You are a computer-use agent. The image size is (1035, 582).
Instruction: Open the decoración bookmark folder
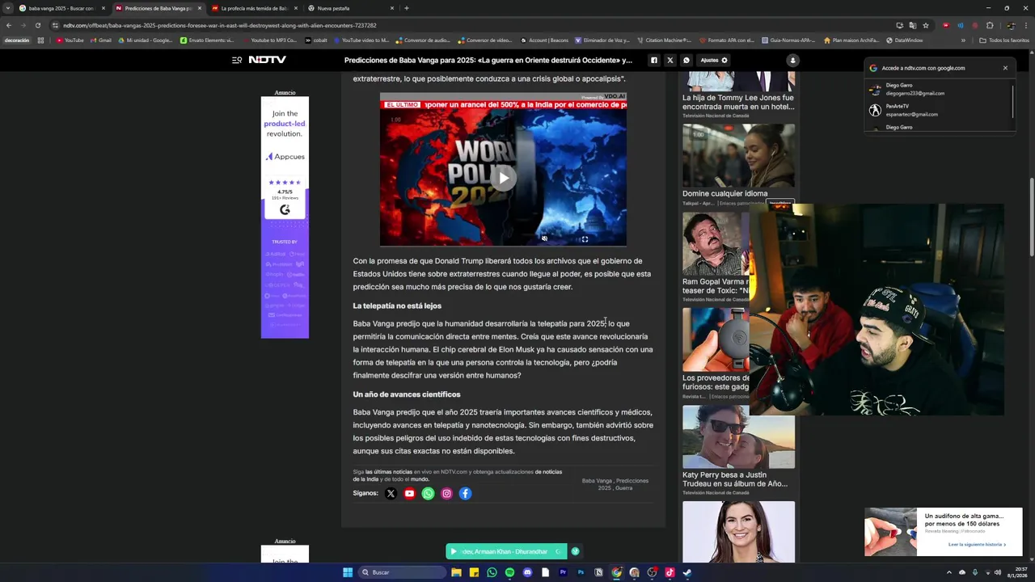click(x=16, y=40)
